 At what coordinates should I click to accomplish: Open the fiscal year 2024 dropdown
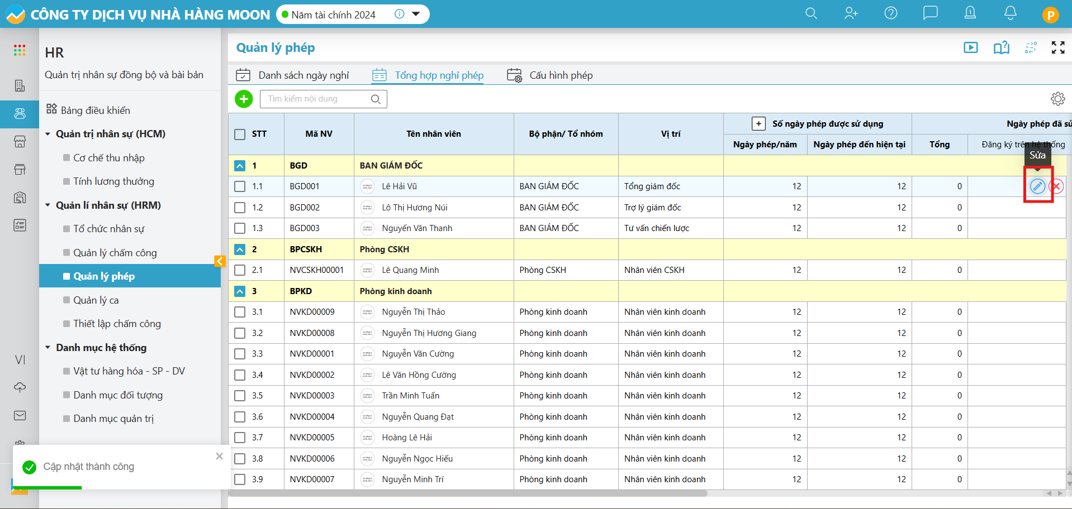[x=416, y=15]
